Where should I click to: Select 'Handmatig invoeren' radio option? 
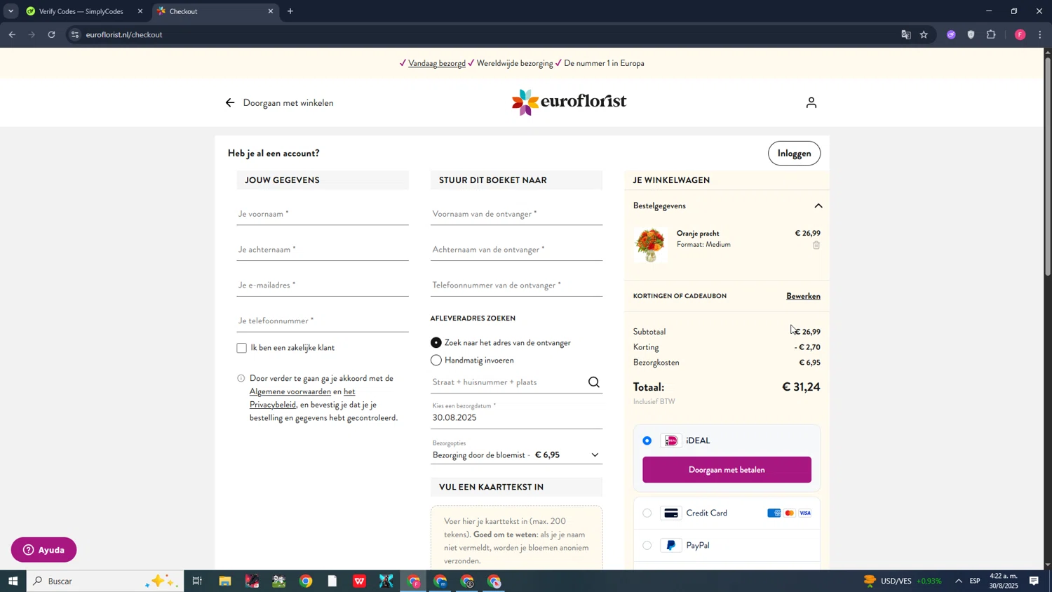[x=436, y=361]
